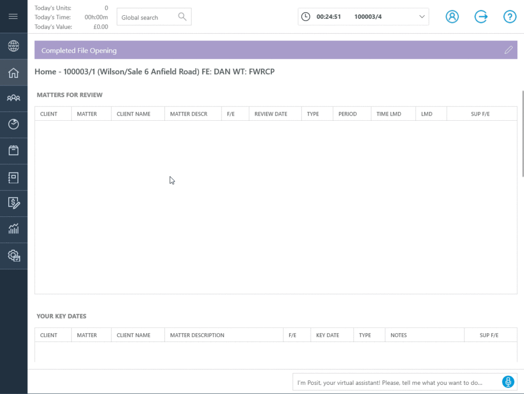Image resolution: width=524 pixels, height=394 pixels.
Task: Click the Global search field
Action: point(154,17)
